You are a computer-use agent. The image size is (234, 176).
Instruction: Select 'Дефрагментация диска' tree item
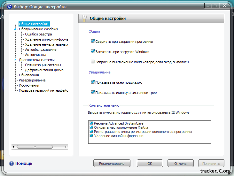pos(44,70)
